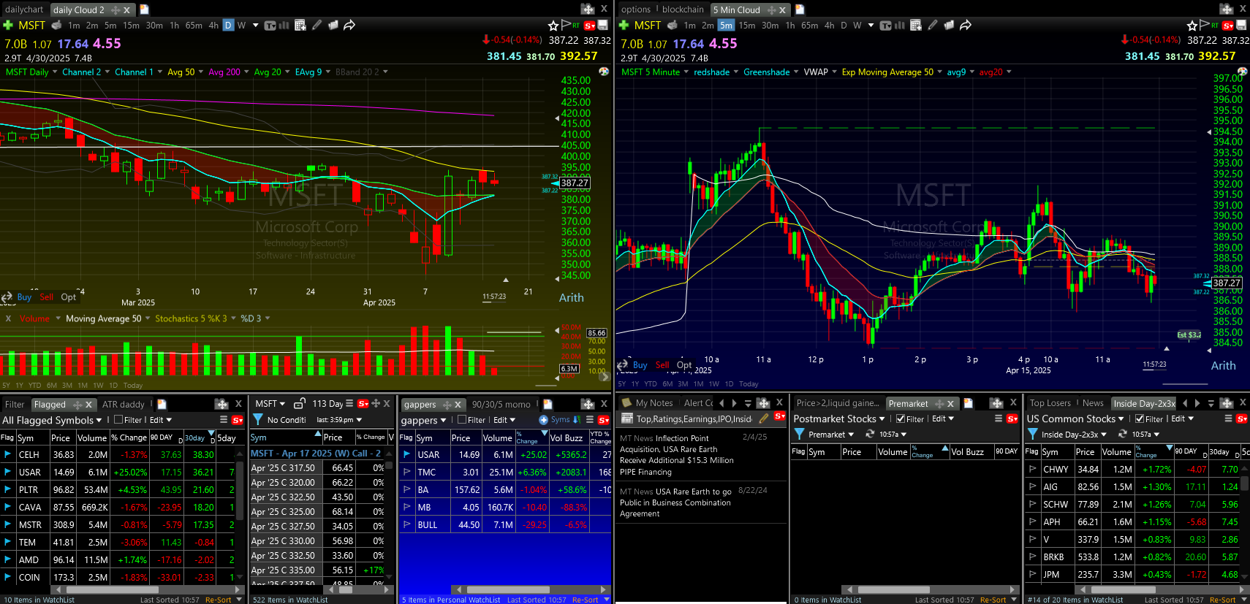Click pencil edit icon in news panel
Image resolution: width=1250 pixels, height=604 pixels.
pos(763,418)
